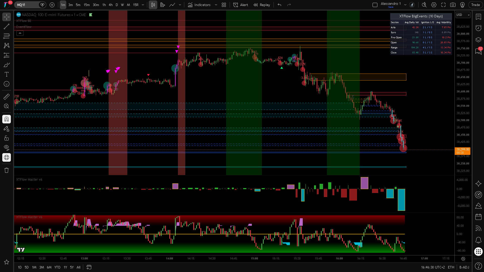
Task: Open chart settings gear icon
Action: coord(434,5)
